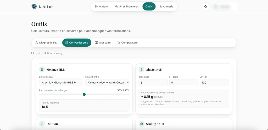This screenshot has width=268, height=130.
Task: Click the Mélange HLB heading
Action: 55,69
